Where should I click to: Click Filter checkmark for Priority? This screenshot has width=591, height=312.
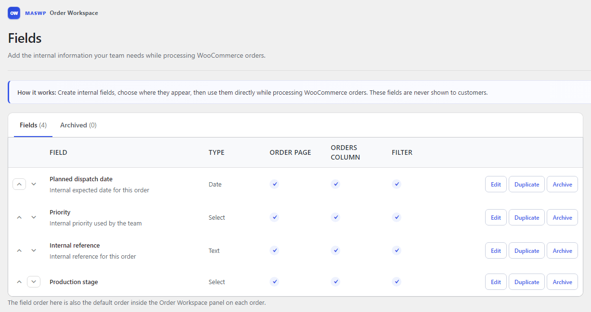(x=397, y=217)
